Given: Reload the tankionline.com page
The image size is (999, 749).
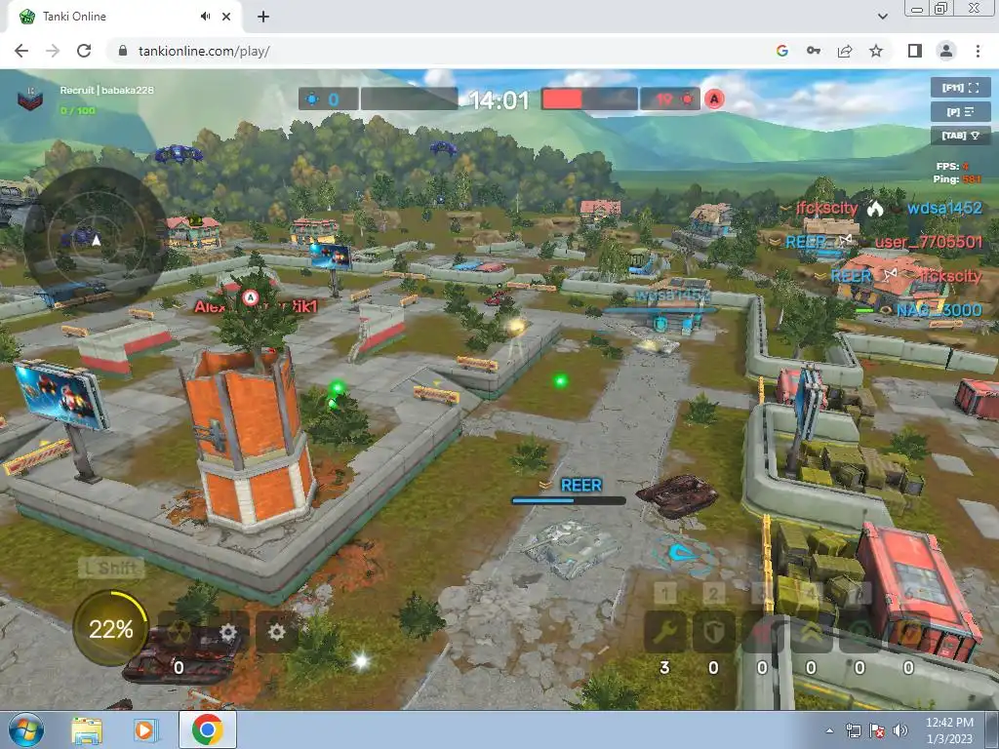Looking at the screenshot, I should 84,51.
